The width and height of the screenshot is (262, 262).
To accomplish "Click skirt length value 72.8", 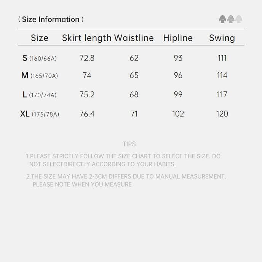I will pos(87,58).
